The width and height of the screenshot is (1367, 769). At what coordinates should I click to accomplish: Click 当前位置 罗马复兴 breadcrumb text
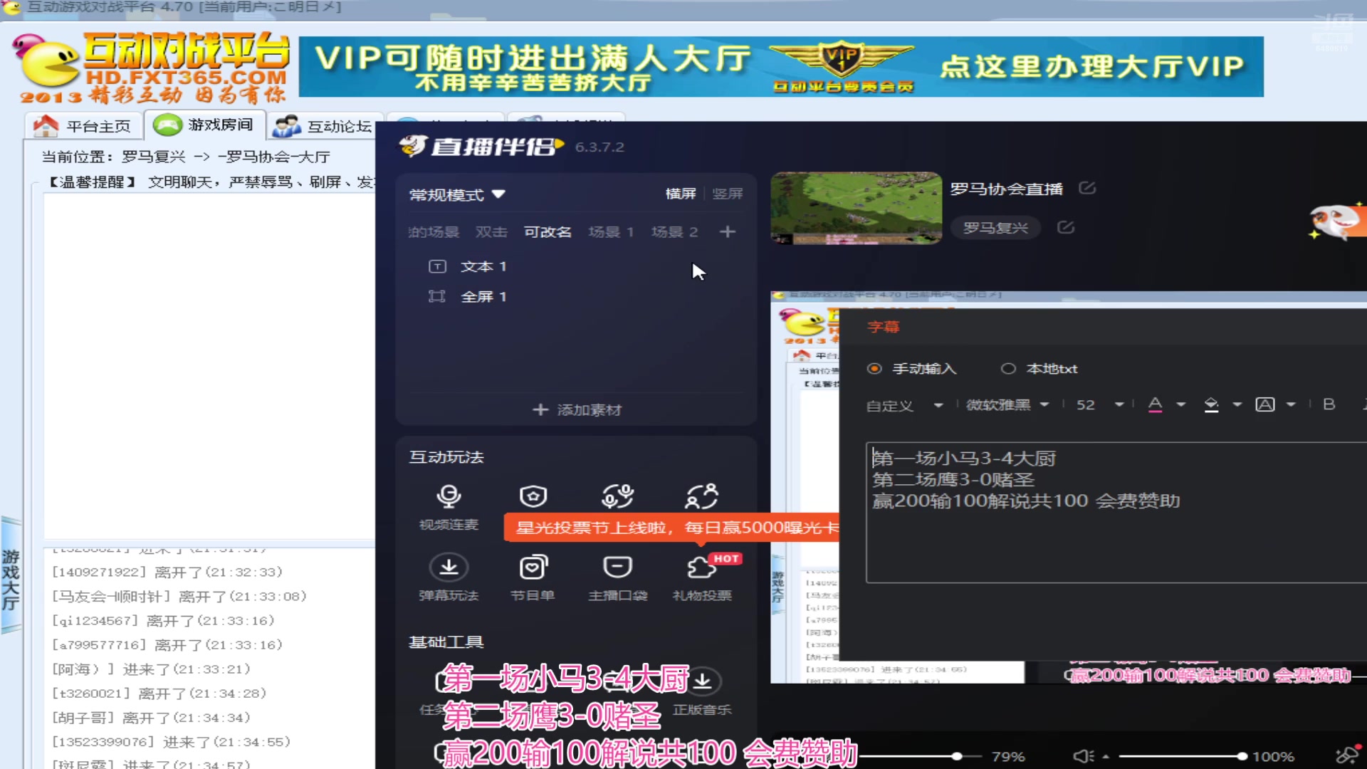[x=185, y=157]
